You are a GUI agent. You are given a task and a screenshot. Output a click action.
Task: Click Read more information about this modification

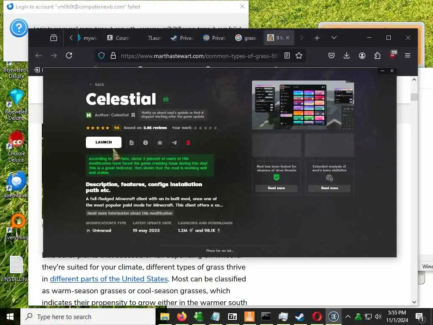coord(130,213)
